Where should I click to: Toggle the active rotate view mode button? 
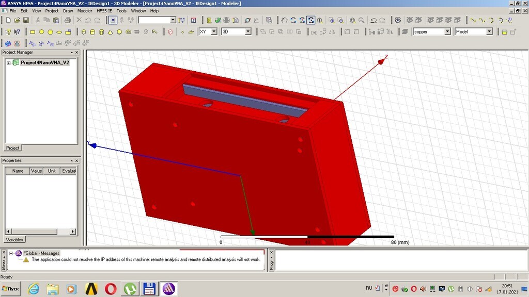tap(310, 20)
